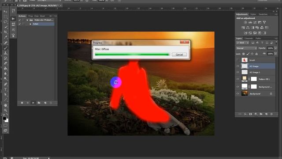Screen dimensions: 282x159
Task: Select the Dodge tool
Action: (5, 79)
